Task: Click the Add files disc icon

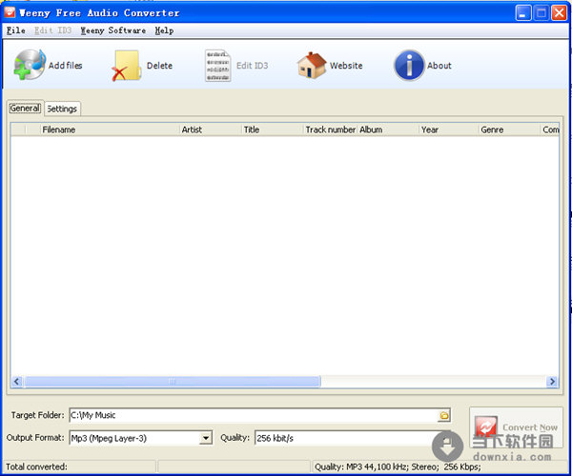Action: click(30, 65)
